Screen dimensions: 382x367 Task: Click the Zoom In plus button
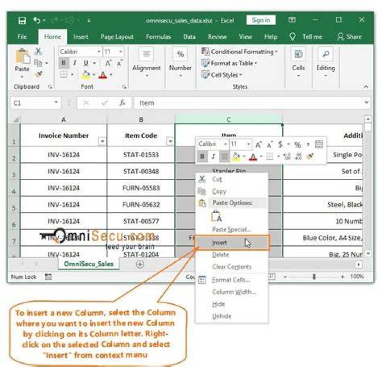343,277
